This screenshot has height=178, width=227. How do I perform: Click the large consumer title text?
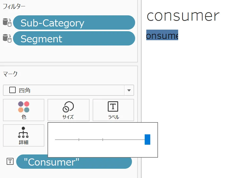[x=183, y=16]
